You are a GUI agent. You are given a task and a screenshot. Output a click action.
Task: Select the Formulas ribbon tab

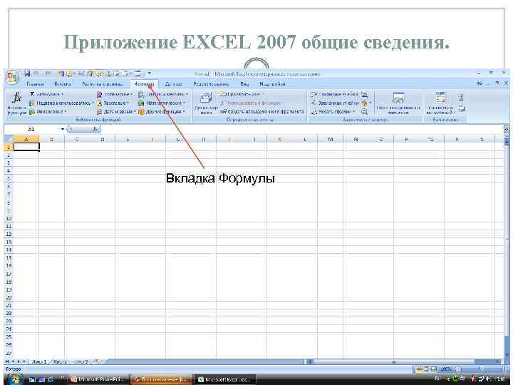point(144,84)
